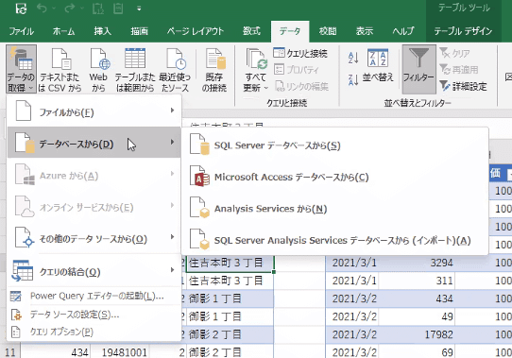Open the ファイル tab
Image resolution: width=512 pixels, height=358 pixels.
click(22, 31)
